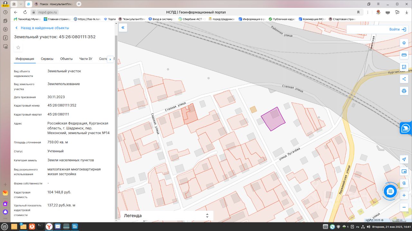
Task: Click the share map icon
Action: click(x=404, y=79)
